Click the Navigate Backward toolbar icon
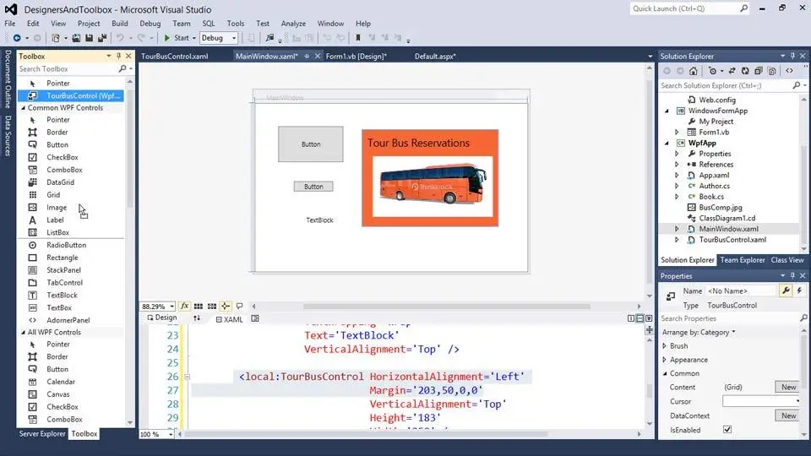This screenshot has height=456, width=811. point(17,38)
